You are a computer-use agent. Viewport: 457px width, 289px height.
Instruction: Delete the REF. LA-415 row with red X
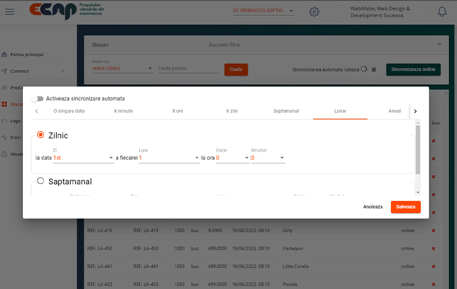(433, 231)
